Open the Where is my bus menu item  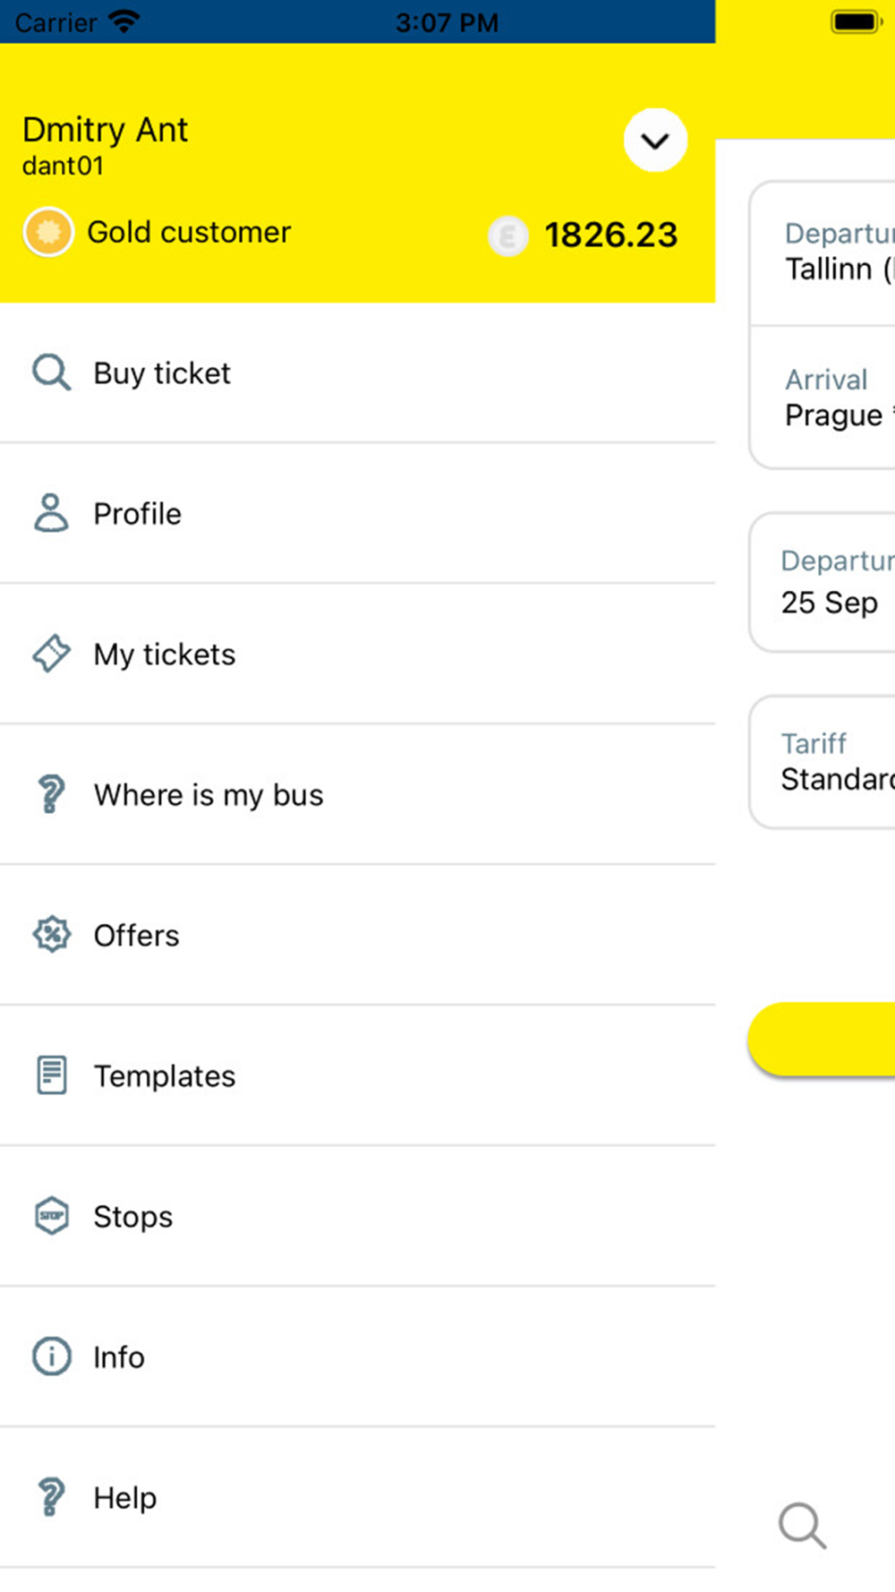pyautogui.click(x=208, y=795)
